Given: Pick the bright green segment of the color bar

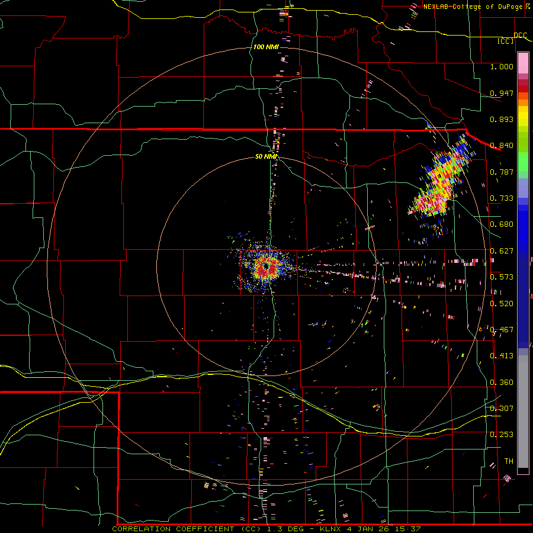Looking at the screenshot, I should coord(523,162).
